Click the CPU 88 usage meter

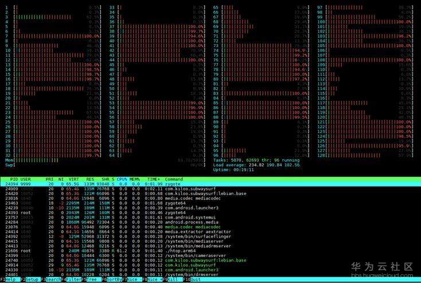tap(261, 117)
